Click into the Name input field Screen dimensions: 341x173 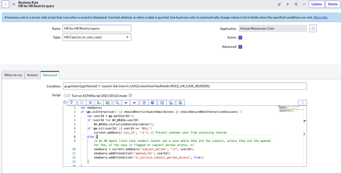tap(97, 28)
